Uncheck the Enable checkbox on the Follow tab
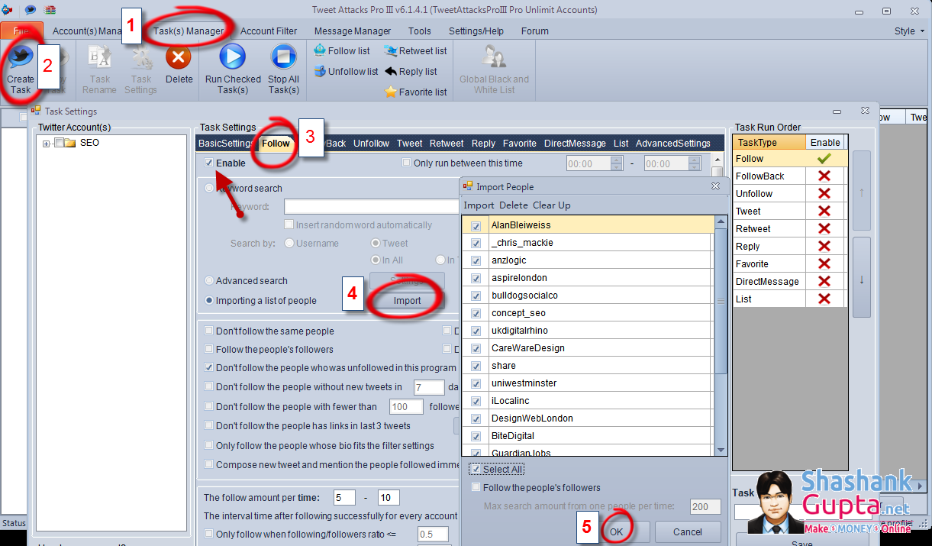Screen dimensions: 932x546 tap(209, 163)
